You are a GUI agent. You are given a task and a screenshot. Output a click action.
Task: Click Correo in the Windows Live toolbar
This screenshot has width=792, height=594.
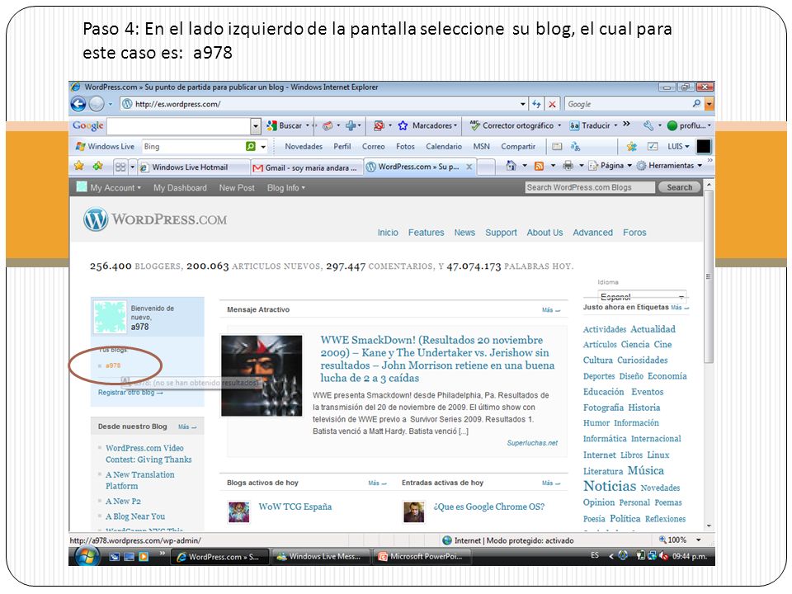(373, 147)
